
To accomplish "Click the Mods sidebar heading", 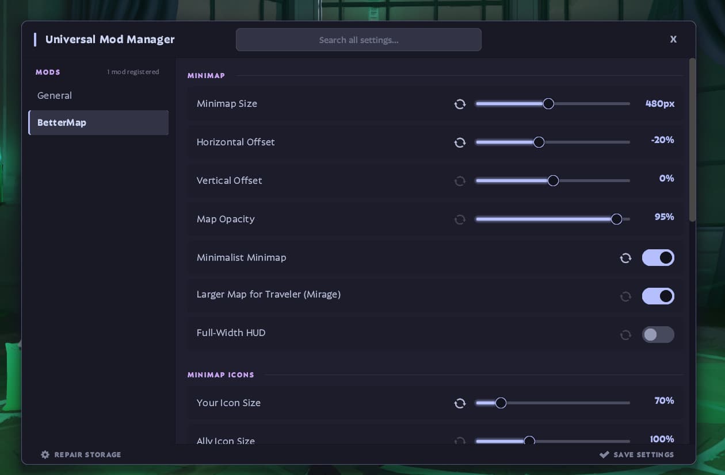I will pyautogui.click(x=48, y=72).
